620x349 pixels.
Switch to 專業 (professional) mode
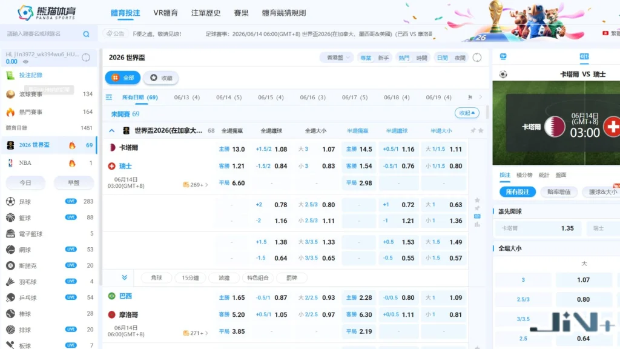366,58
